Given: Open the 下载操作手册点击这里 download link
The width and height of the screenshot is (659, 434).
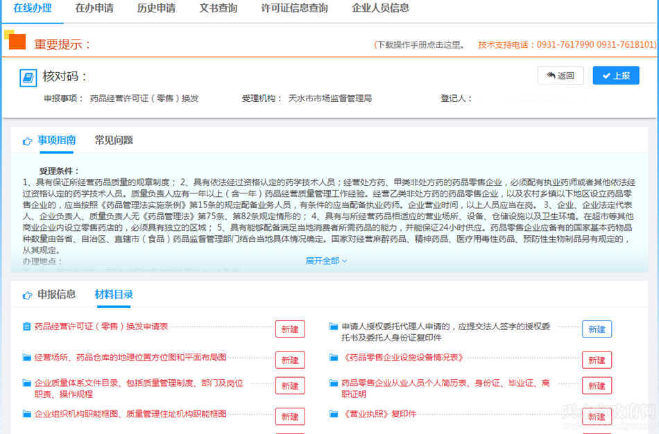Looking at the screenshot, I should pos(420,44).
